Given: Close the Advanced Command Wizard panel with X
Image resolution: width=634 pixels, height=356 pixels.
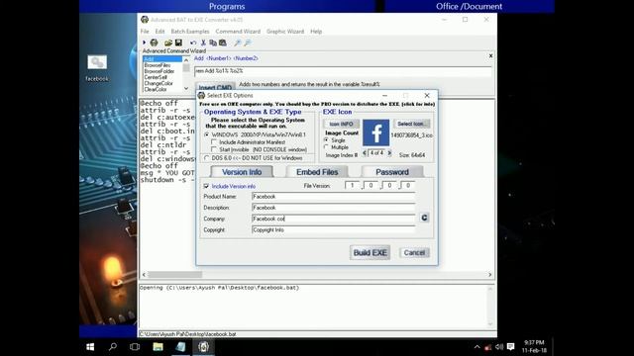Looking at the screenshot, I should pyautogui.click(x=491, y=55).
